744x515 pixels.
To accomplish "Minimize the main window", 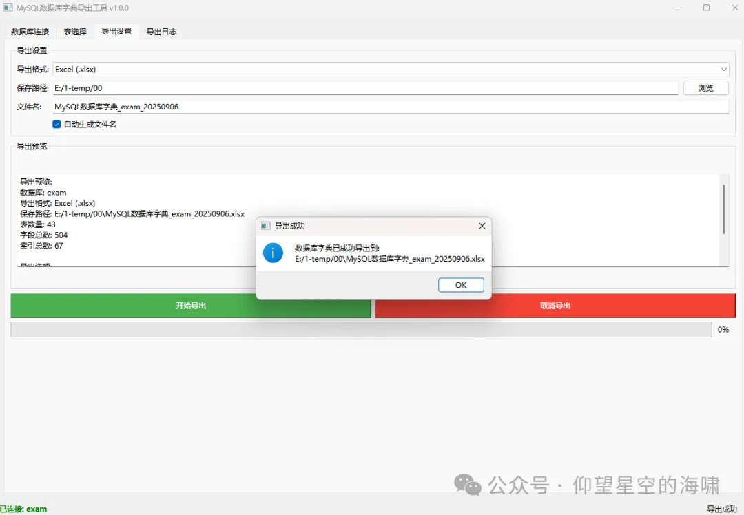I will (x=679, y=8).
